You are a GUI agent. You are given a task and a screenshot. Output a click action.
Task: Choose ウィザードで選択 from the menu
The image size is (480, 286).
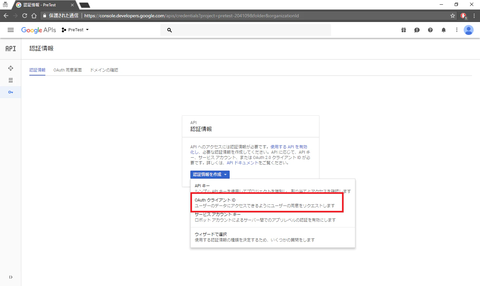click(x=273, y=237)
